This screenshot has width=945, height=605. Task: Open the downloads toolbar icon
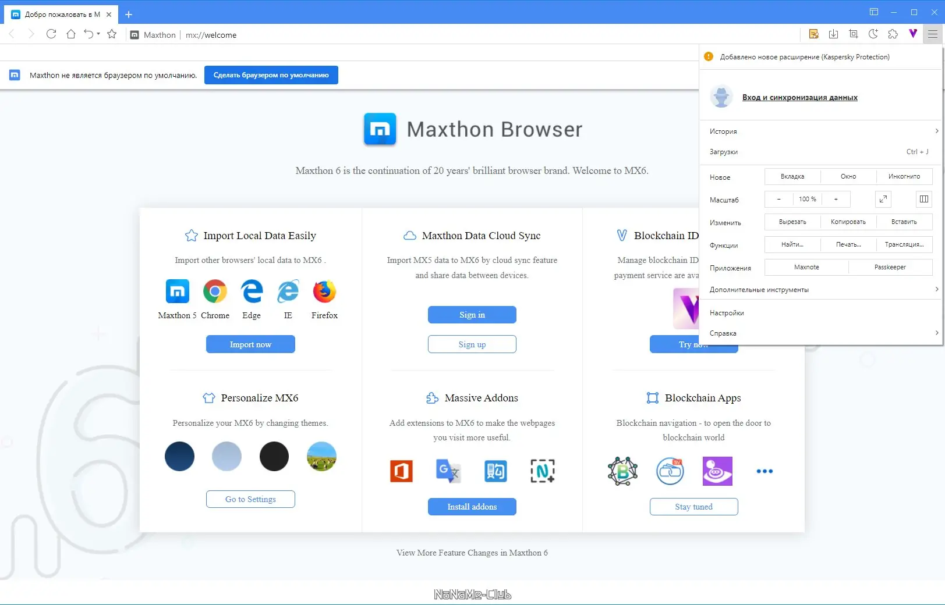(834, 34)
